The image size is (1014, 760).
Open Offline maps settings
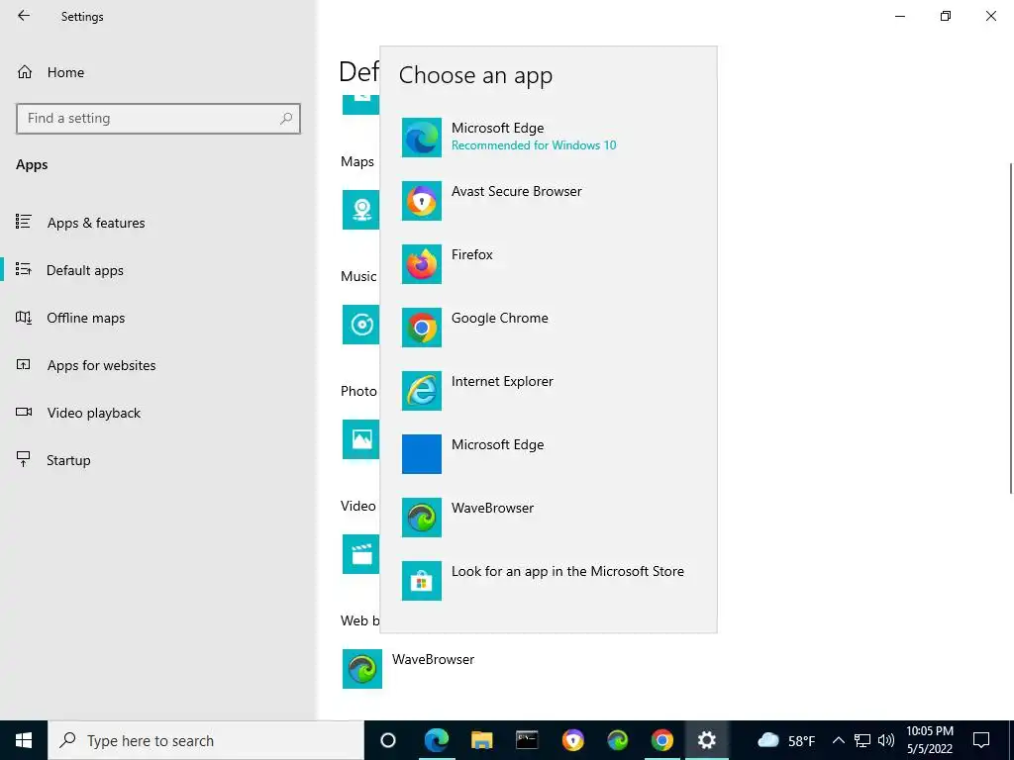pos(70,318)
